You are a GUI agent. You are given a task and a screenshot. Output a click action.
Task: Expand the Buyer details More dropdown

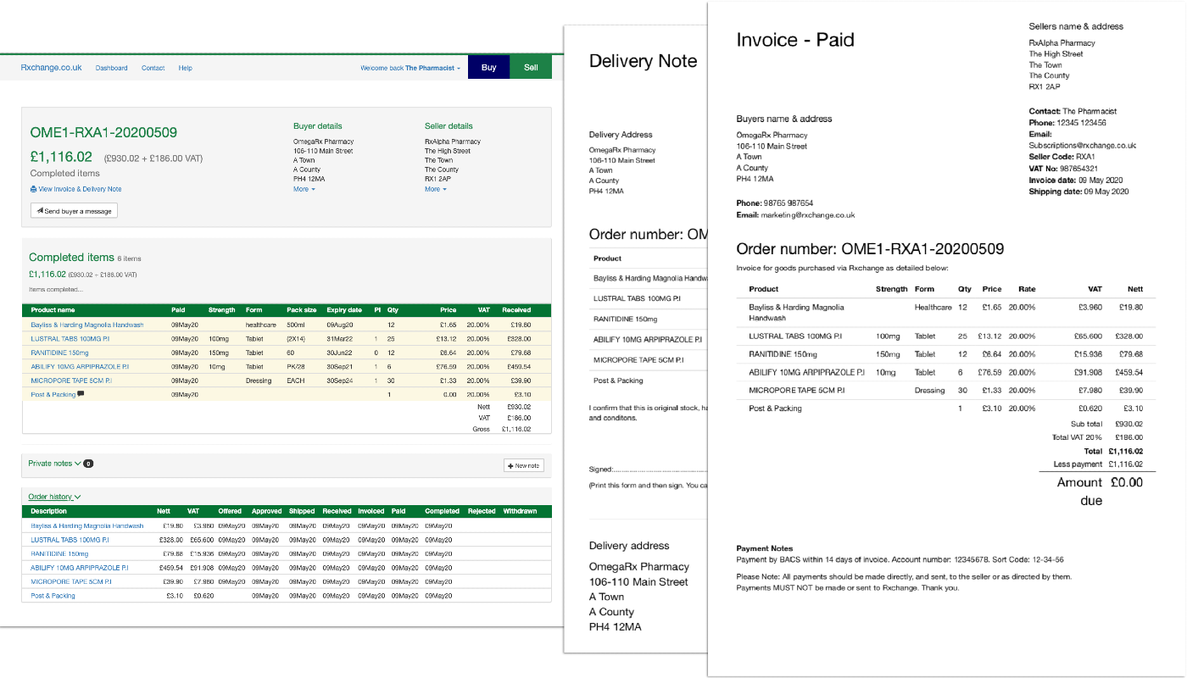304,189
